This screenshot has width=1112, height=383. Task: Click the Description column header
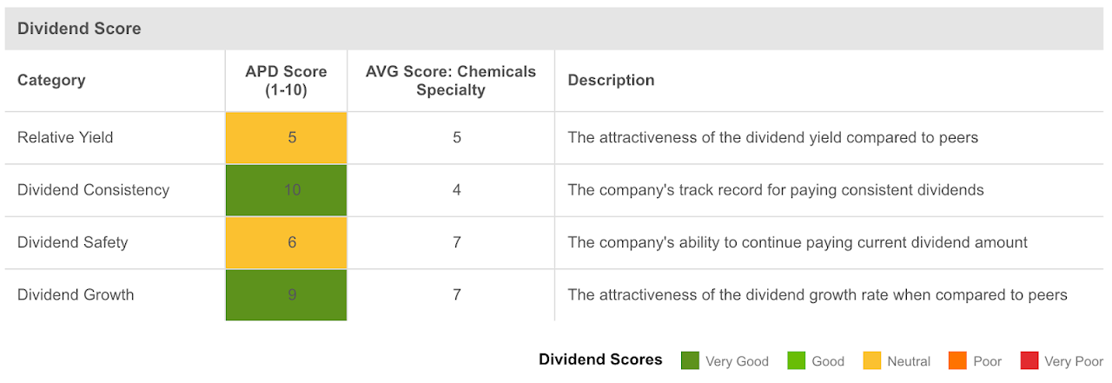(x=611, y=80)
